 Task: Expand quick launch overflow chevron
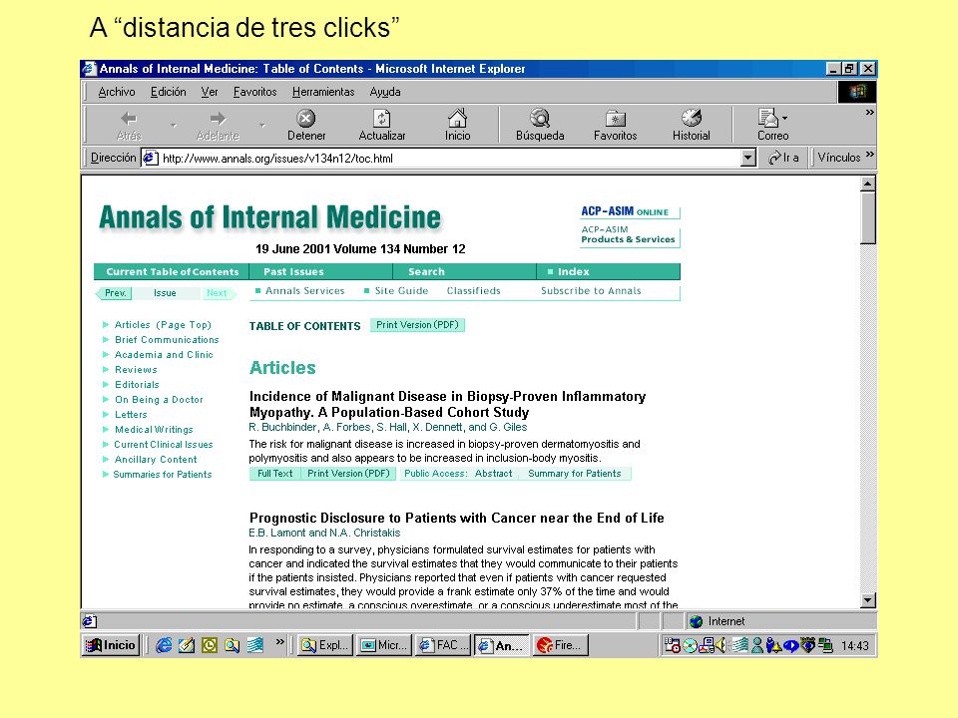pos(279,641)
